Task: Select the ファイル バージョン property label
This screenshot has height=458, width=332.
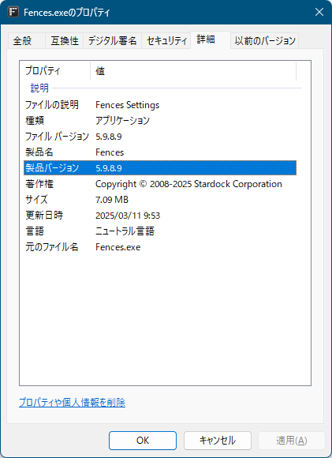Action: (57, 137)
